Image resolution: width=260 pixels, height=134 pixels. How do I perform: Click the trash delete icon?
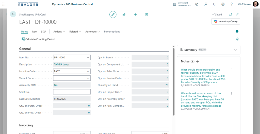click(147, 14)
